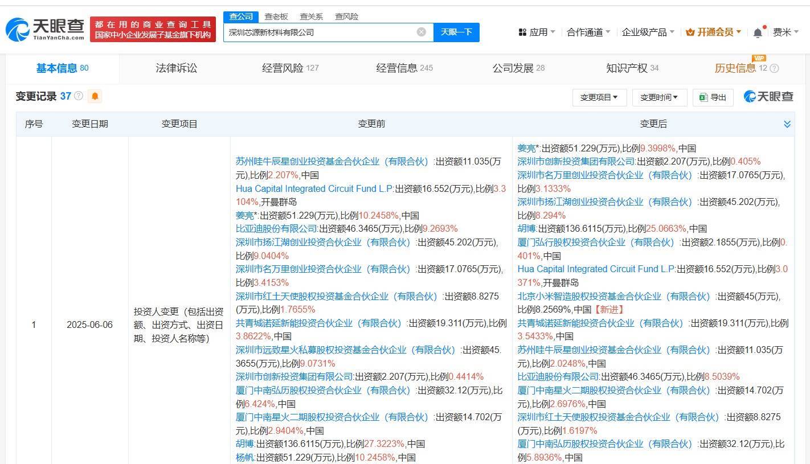Switch to the 查公司 search tab

tap(241, 17)
